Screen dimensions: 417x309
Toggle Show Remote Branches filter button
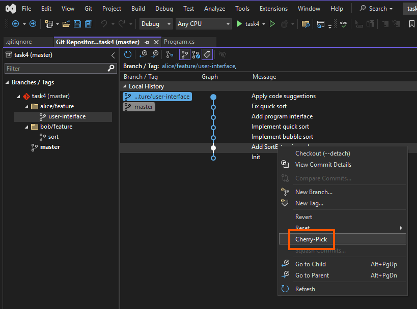point(196,54)
